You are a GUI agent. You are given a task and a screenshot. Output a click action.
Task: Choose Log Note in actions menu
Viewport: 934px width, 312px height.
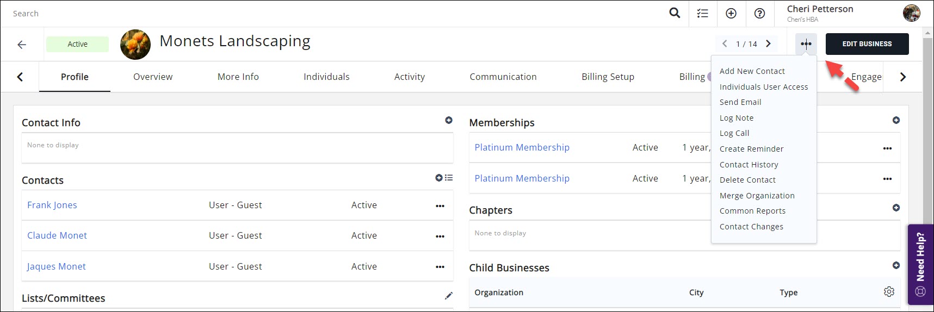click(x=737, y=118)
